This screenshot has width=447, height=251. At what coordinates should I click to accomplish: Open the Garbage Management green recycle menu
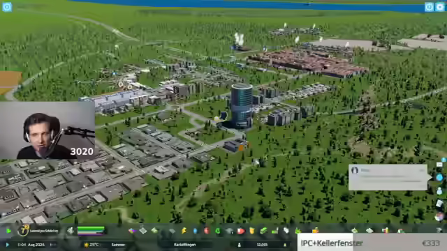point(218,231)
